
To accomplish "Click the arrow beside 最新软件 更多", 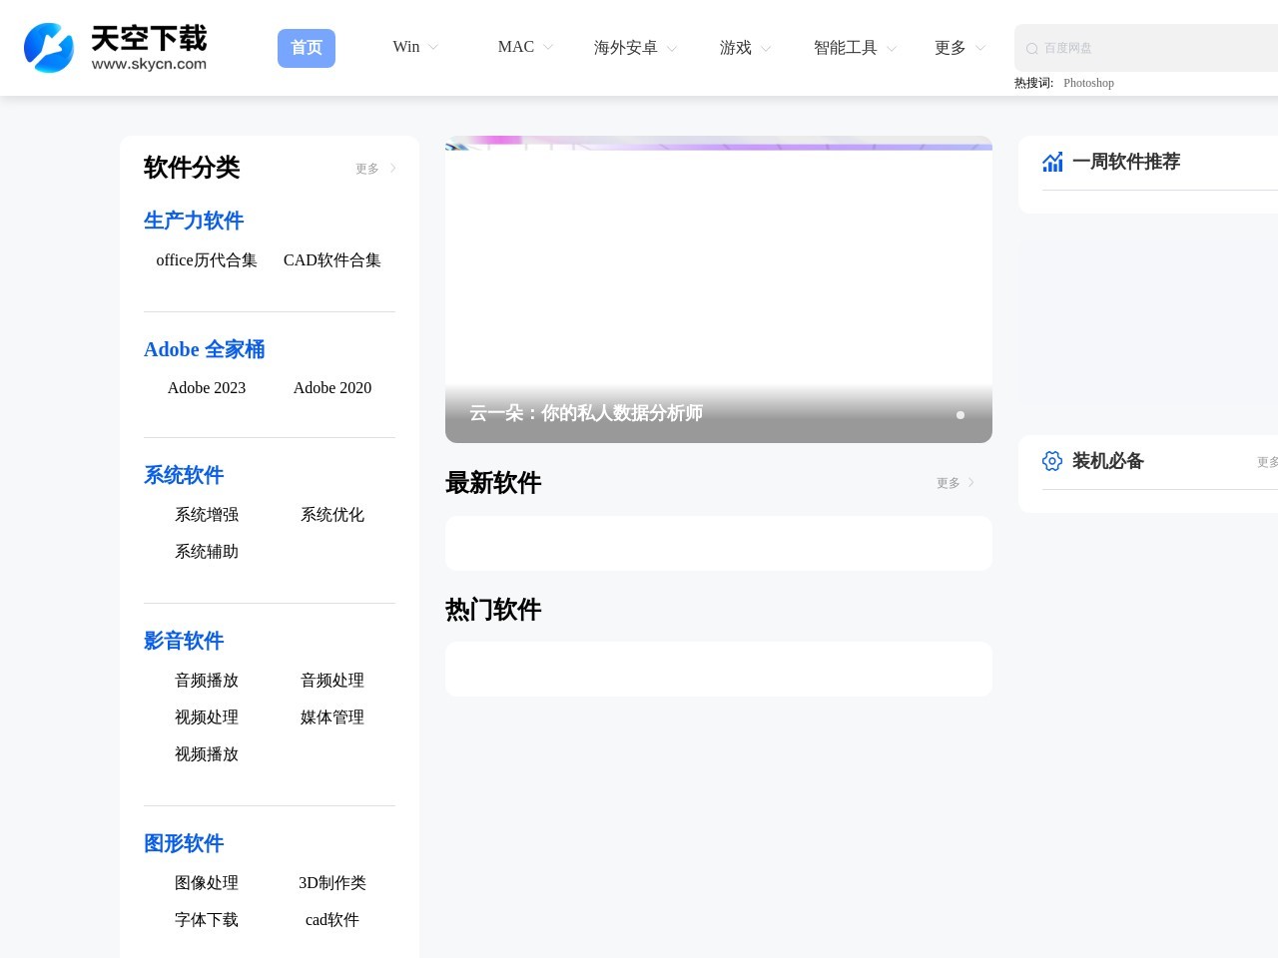I will pyautogui.click(x=971, y=483).
